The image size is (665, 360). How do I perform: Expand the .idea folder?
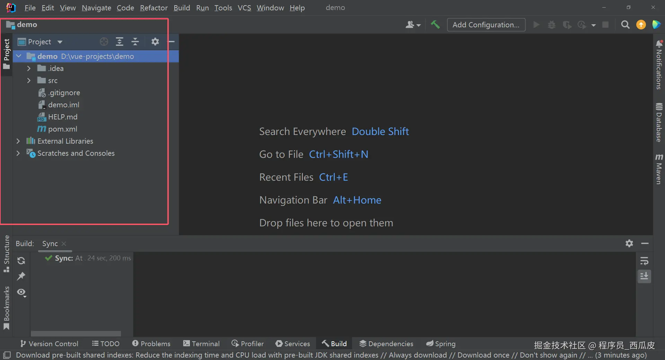(29, 69)
